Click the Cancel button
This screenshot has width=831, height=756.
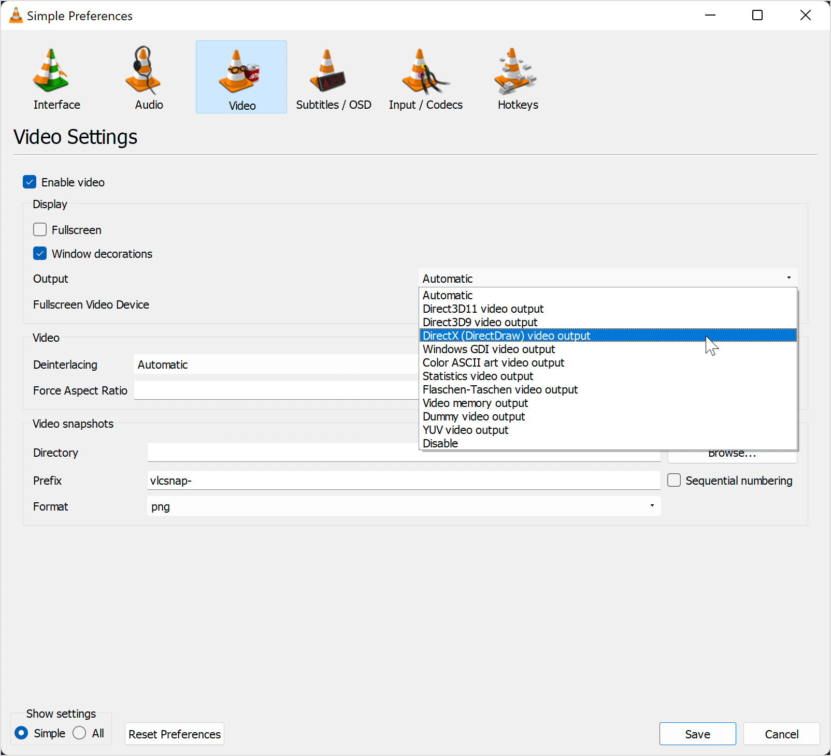[x=781, y=734]
